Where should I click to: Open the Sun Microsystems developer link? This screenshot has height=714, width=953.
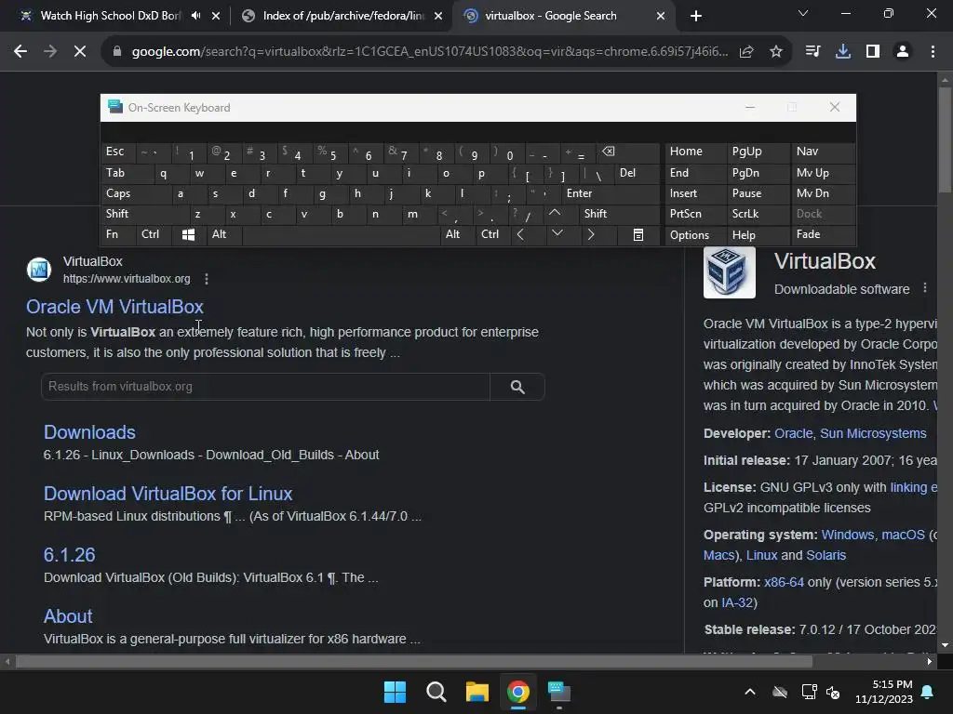point(873,433)
